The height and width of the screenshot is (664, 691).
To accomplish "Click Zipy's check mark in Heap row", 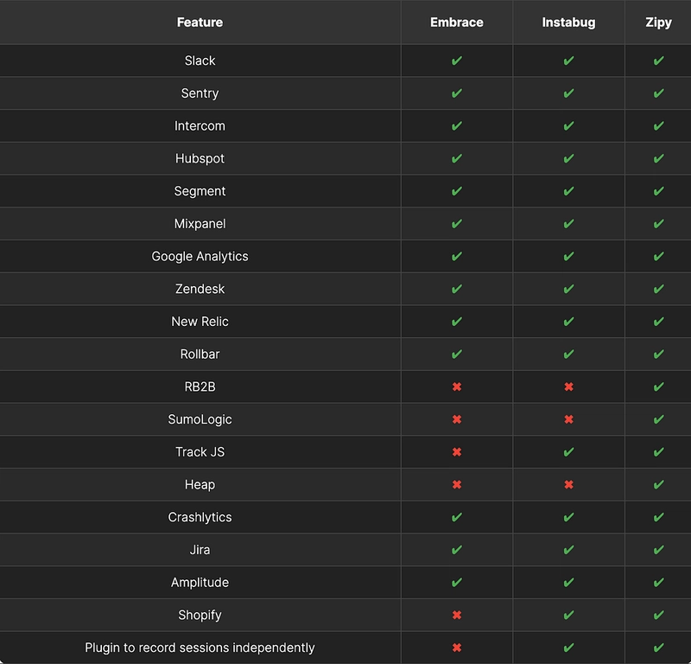I will coord(658,484).
